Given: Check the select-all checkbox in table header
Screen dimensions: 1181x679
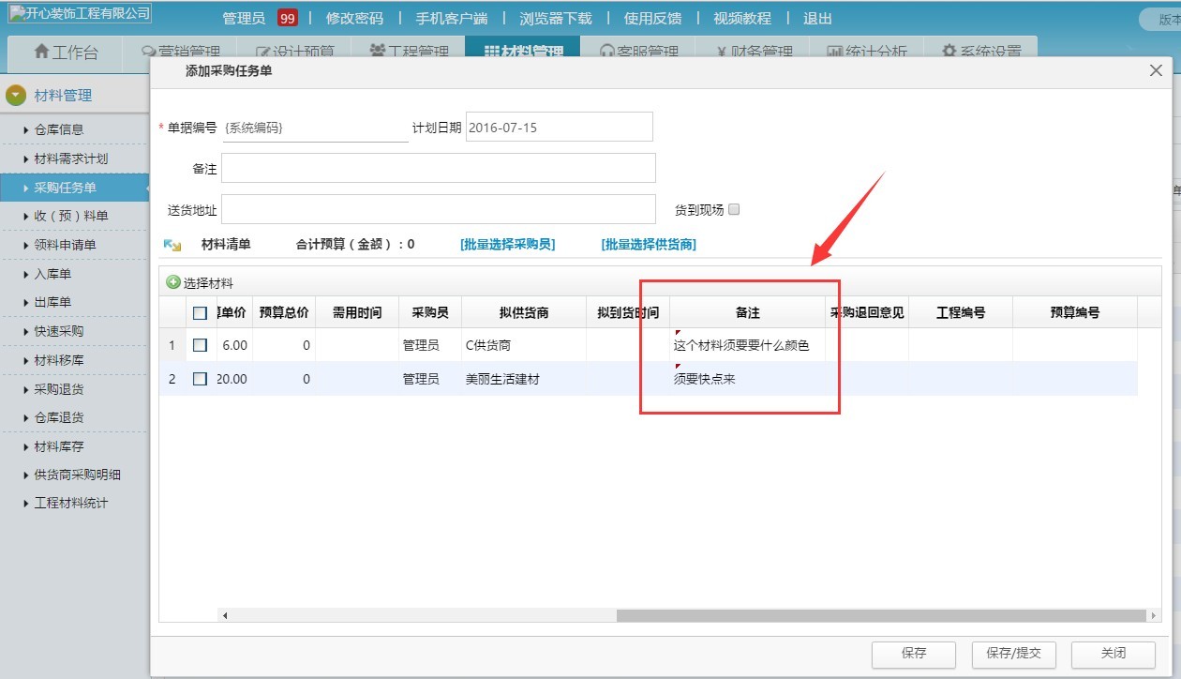Looking at the screenshot, I should pos(202,312).
